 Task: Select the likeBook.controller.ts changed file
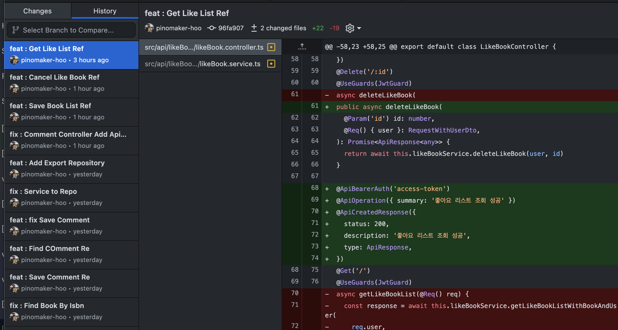tap(204, 47)
